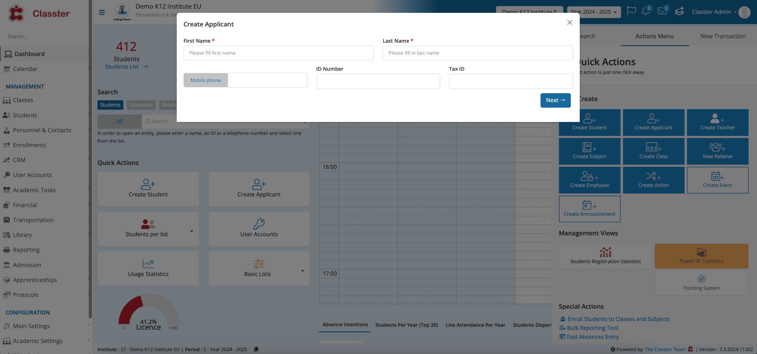Click the Create Action tile
Viewport: 757px width, 354px height.
point(653,180)
